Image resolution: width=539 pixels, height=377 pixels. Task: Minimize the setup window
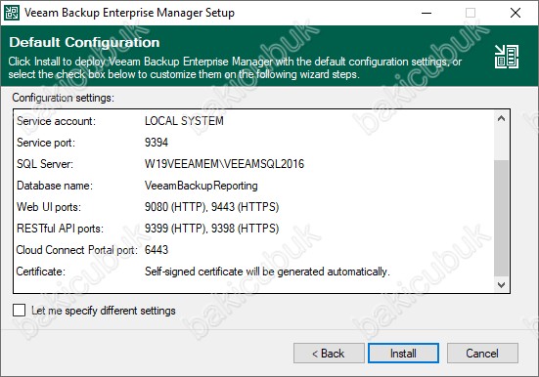click(x=427, y=13)
